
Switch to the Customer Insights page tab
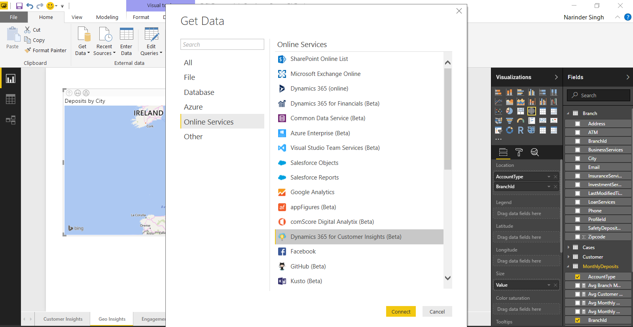[x=63, y=319]
